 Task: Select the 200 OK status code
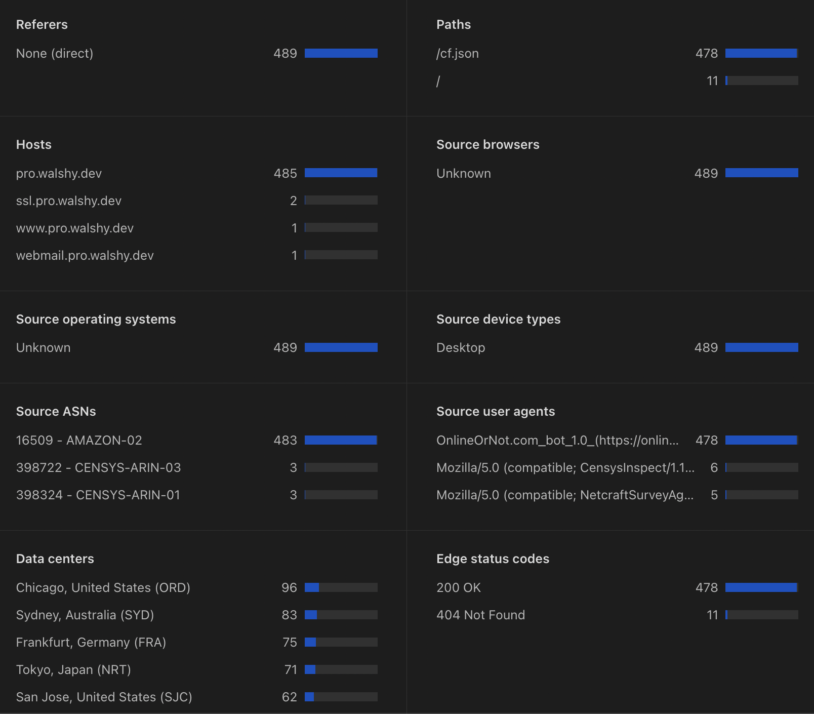459,588
